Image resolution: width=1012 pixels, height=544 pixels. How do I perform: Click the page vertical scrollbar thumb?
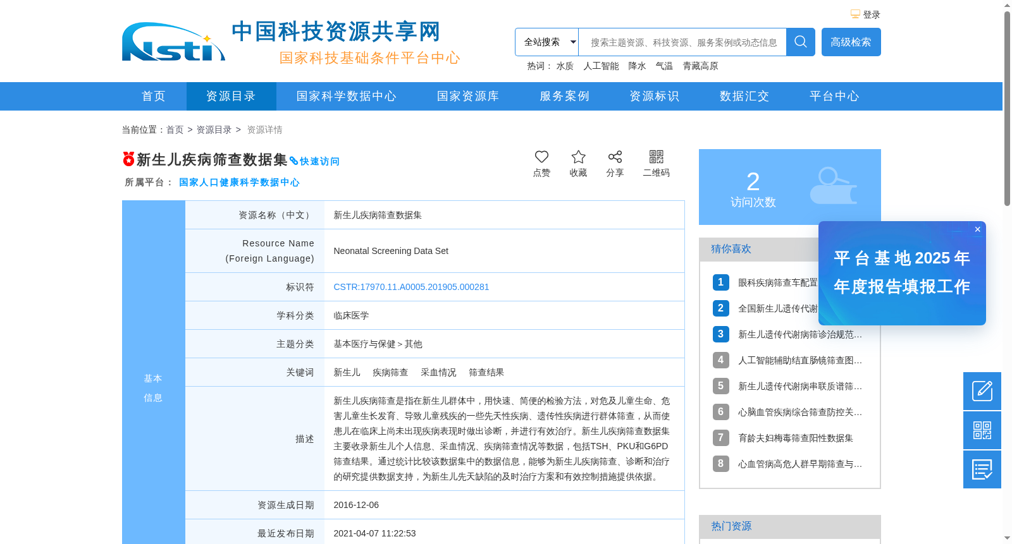pyautogui.click(x=1007, y=109)
